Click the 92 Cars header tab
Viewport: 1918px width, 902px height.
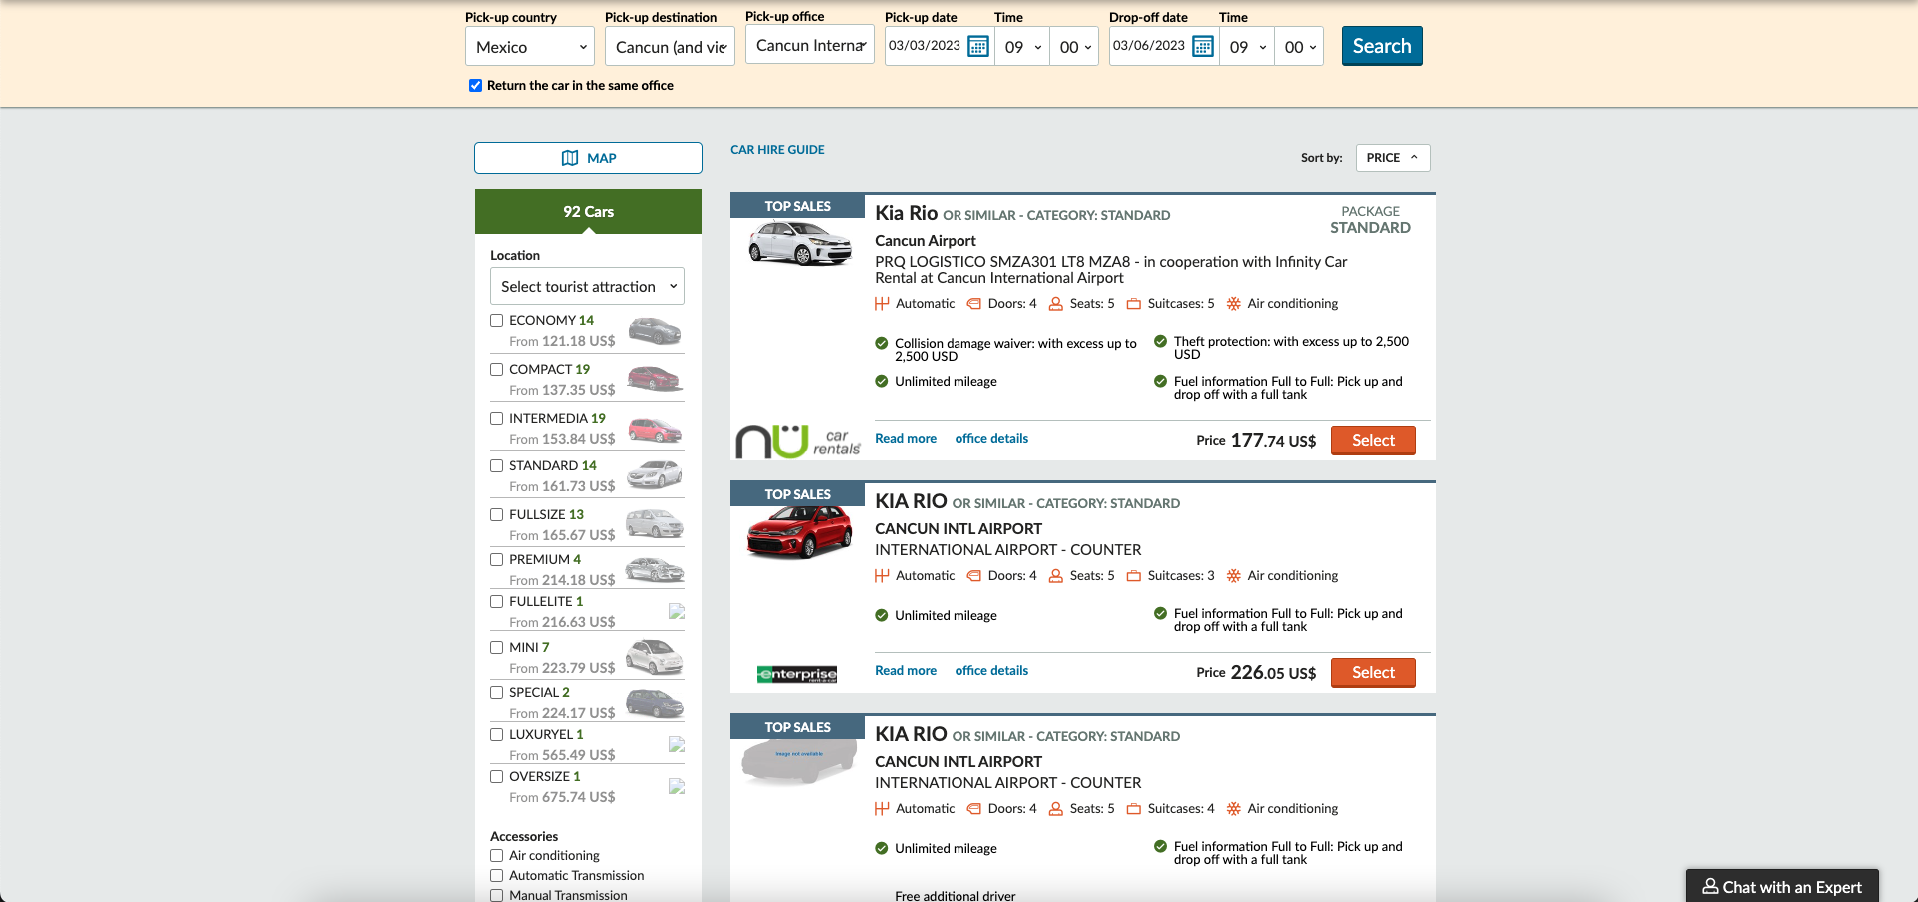[x=588, y=212]
